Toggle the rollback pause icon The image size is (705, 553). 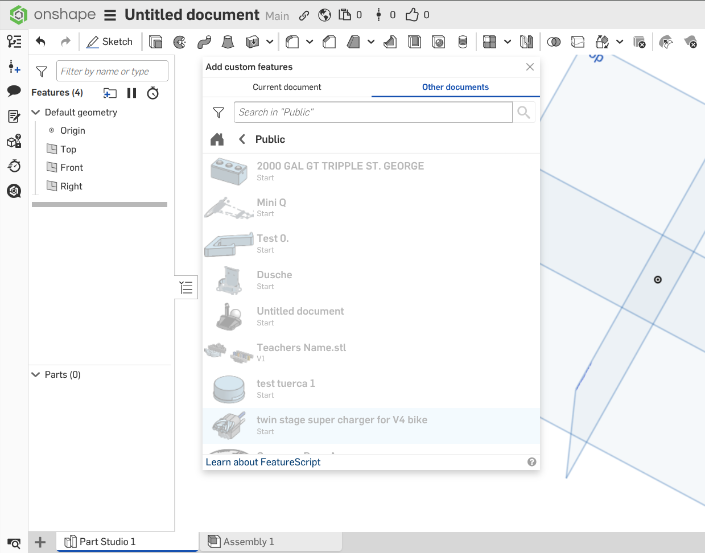(x=131, y=93)
